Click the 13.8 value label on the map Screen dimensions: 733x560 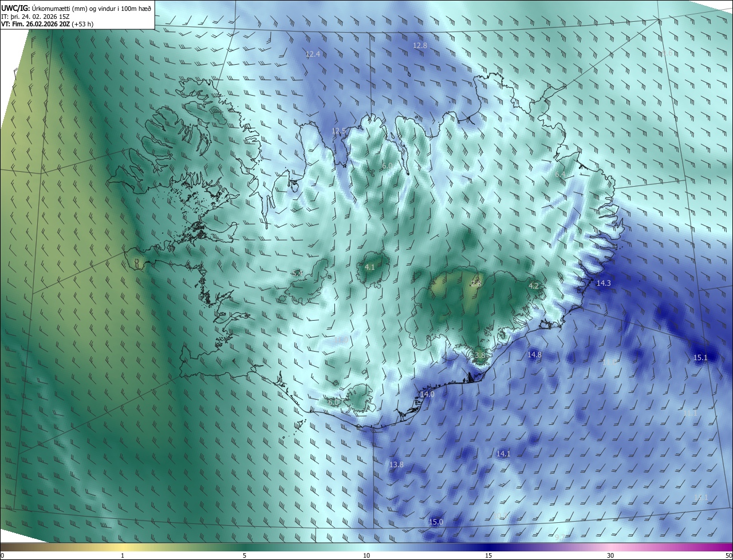pyautogui.click(x=396, y=465)
